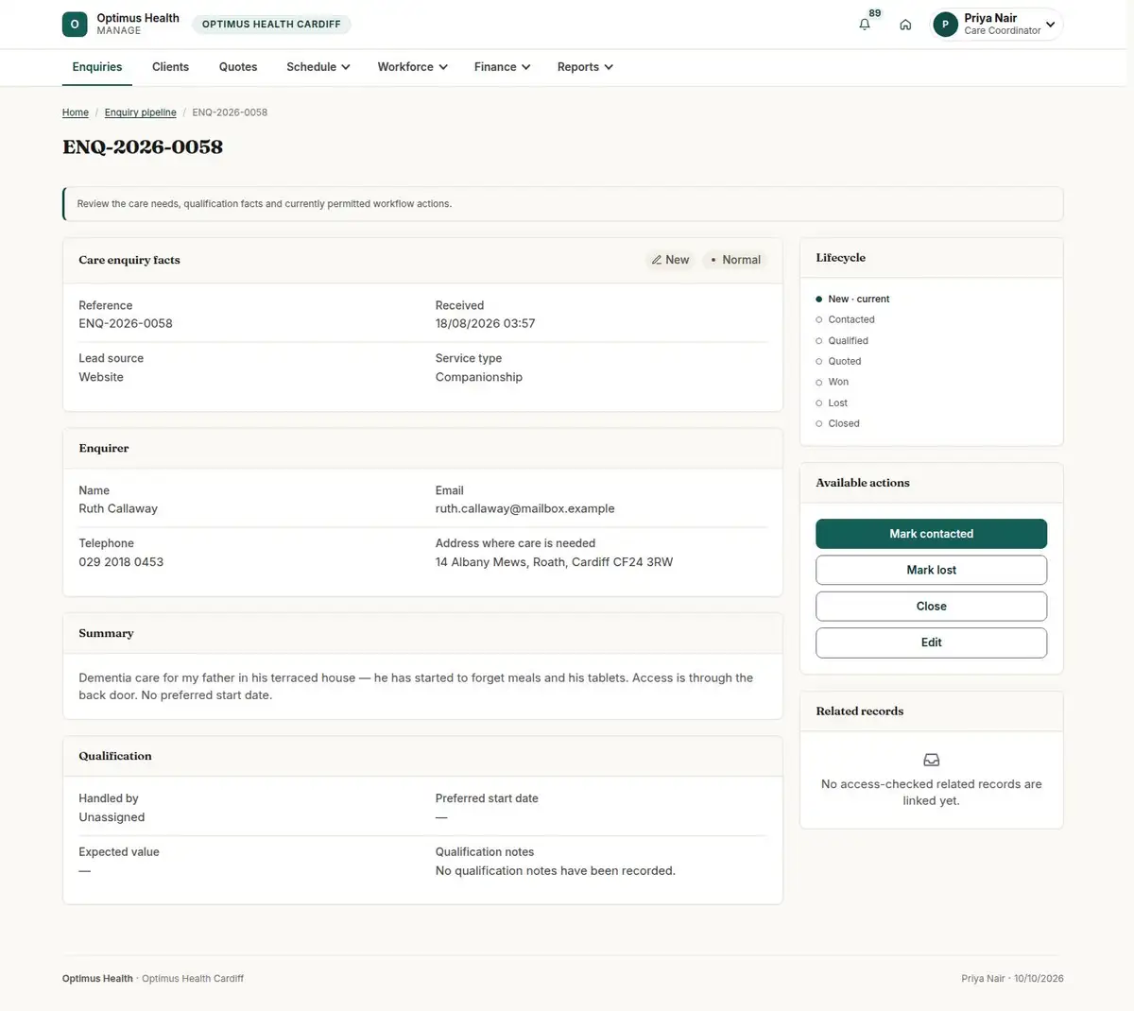Click the Mark contacted button
The width and height of the screenshot is (1134, 1011).
tap(931, 534)
